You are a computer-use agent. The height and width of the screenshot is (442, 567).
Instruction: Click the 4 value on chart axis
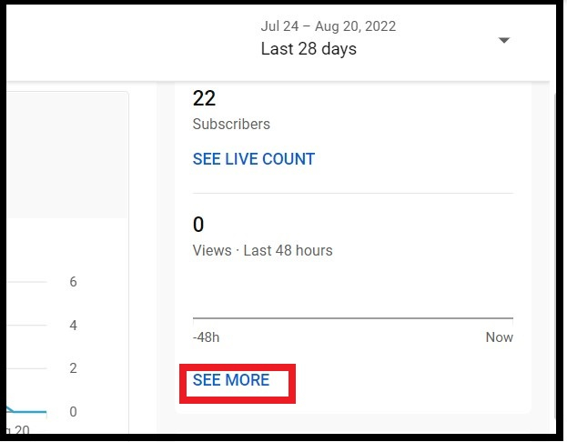[x=73, y=325]
